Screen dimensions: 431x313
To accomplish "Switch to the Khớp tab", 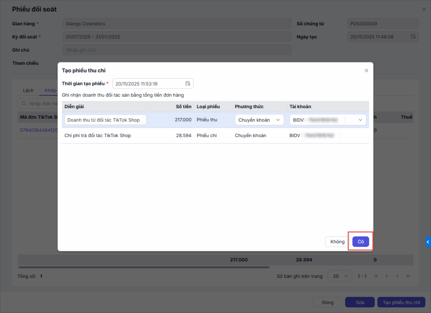I will click(51, 90).
